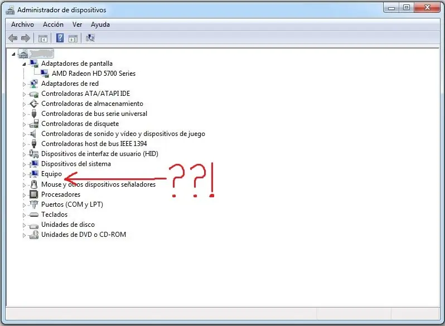Collapse the root computer node
445x326 pixels.
[13, 54]
